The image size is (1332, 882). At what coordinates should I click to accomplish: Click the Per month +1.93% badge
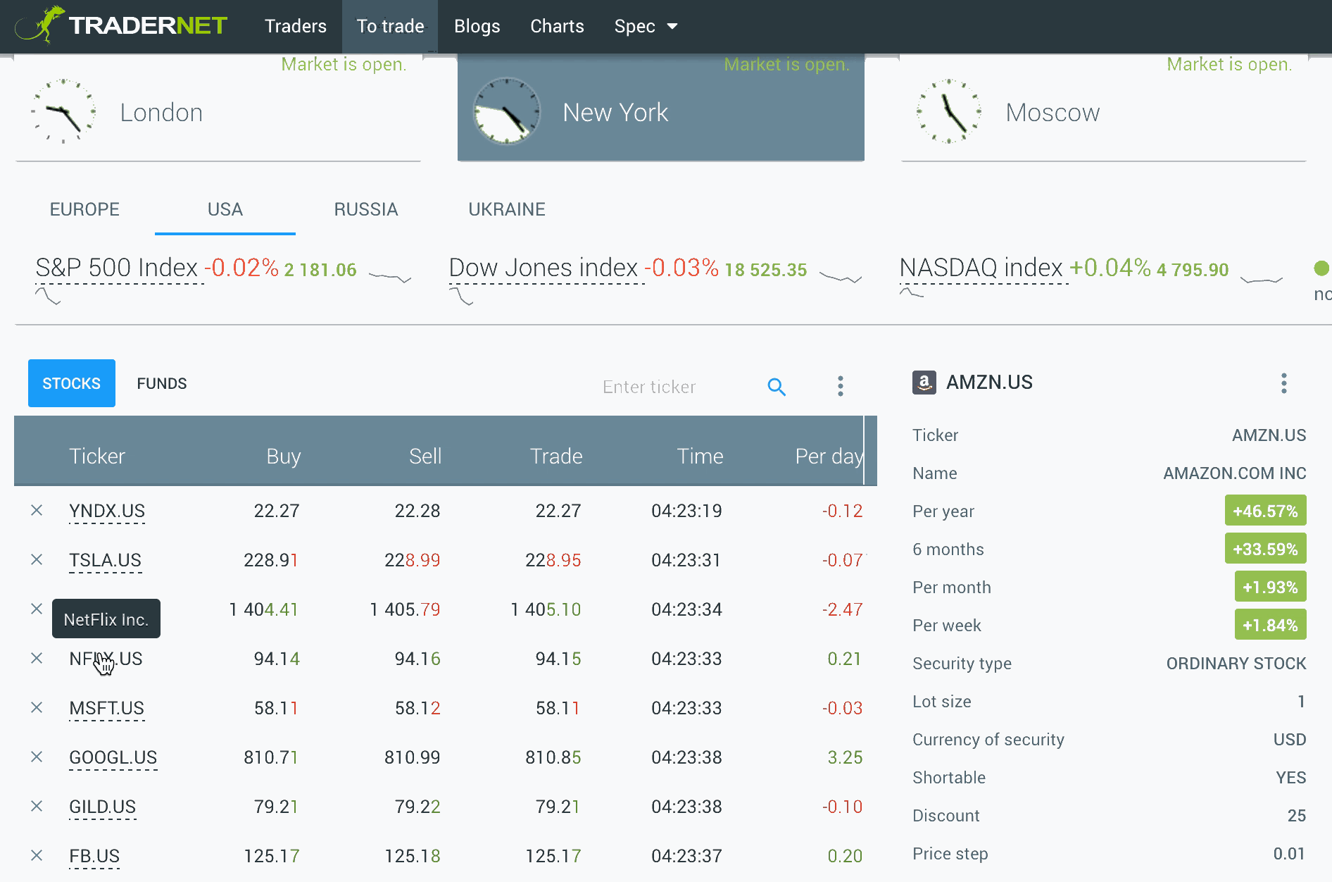[x=1271, y=587]
